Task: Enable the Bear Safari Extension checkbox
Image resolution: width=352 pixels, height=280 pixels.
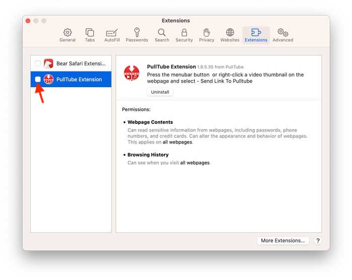Action: (38, 63)
